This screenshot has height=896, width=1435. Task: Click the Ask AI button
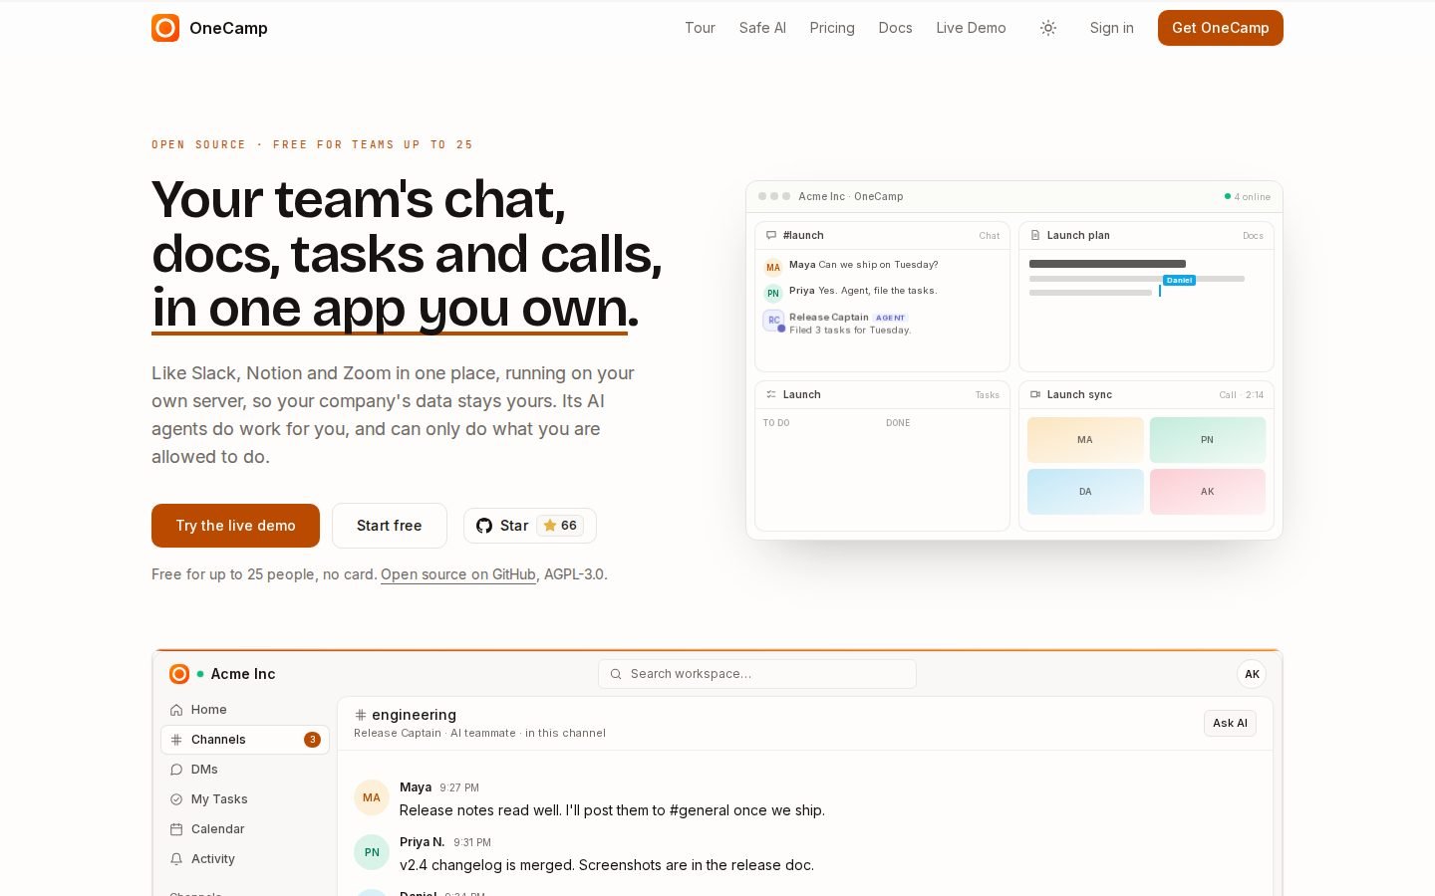coord(1230,723)
